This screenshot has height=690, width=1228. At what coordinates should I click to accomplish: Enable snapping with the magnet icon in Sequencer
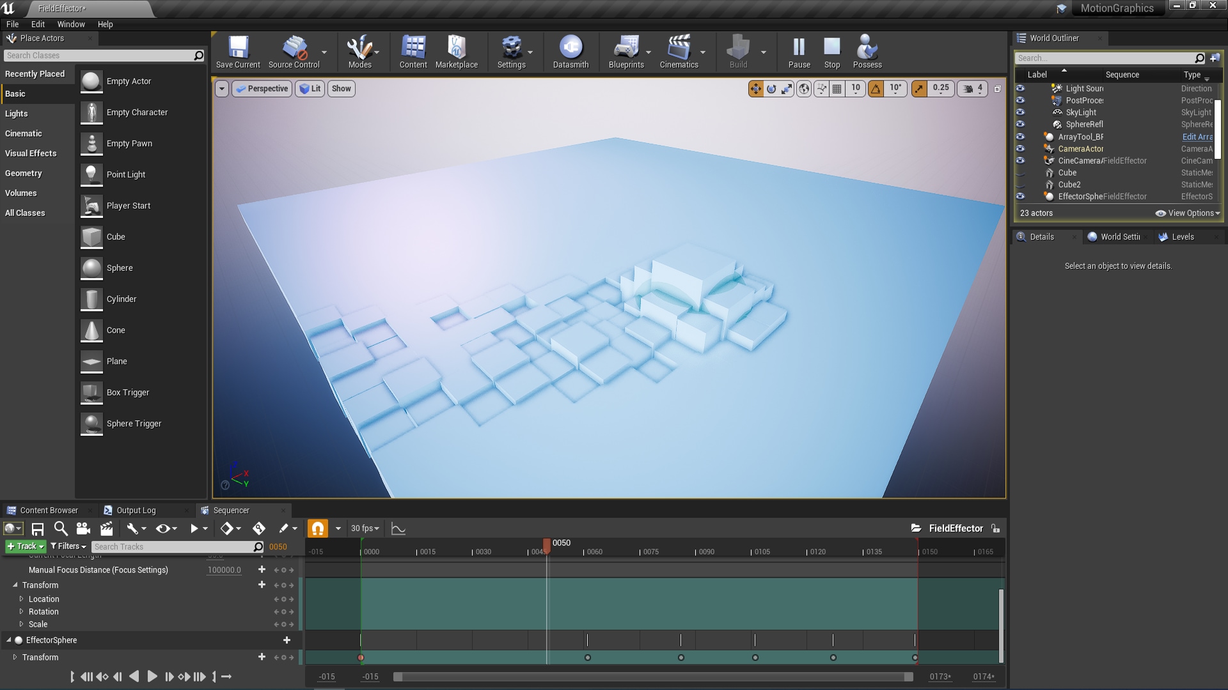[318, 528]
